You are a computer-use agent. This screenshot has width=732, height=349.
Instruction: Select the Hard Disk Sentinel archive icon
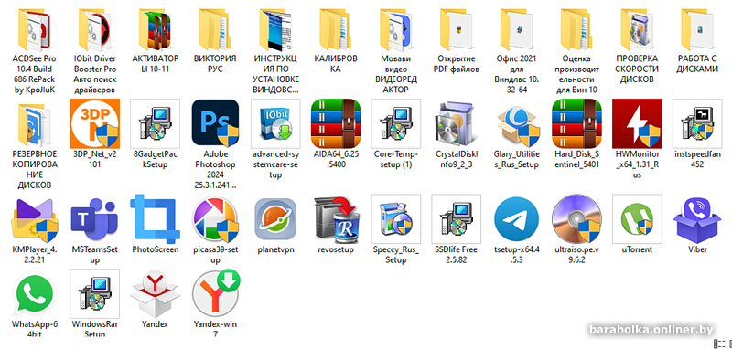(x=576, y=123)
